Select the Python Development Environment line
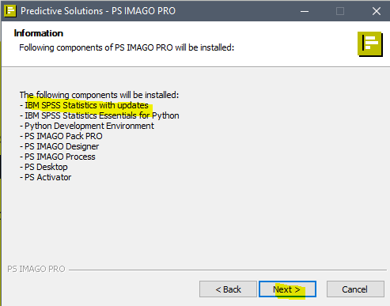 [87, 126]
